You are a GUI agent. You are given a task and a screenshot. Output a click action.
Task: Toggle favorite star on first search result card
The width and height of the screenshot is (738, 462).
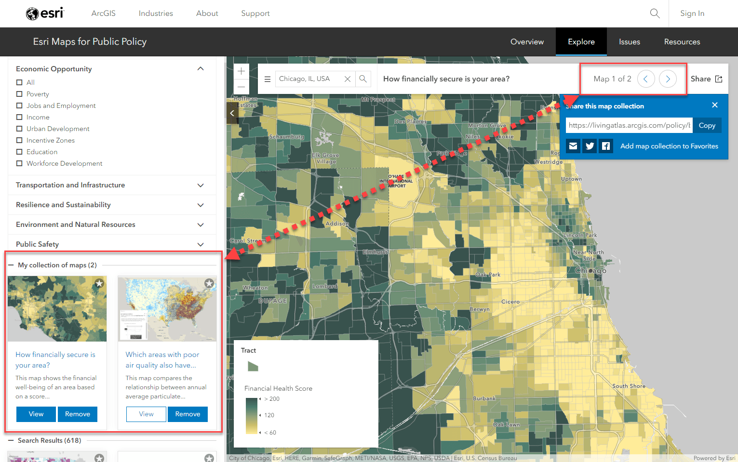click(x=99, y=458)
